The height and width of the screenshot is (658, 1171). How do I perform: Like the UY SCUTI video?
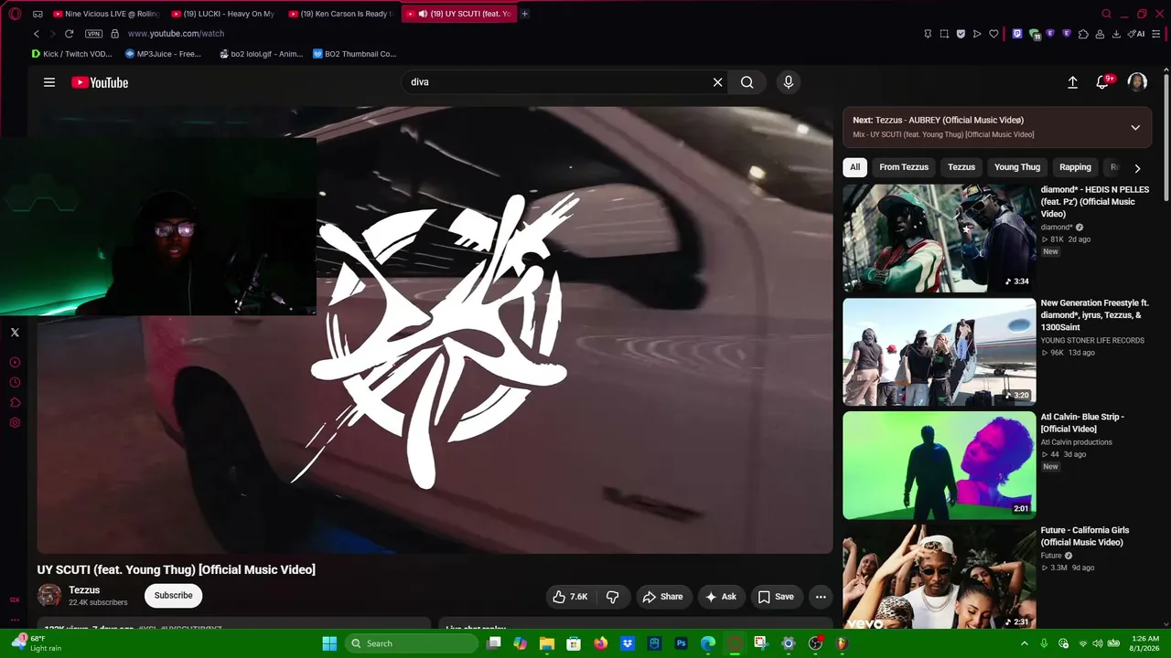coord(570,597)
